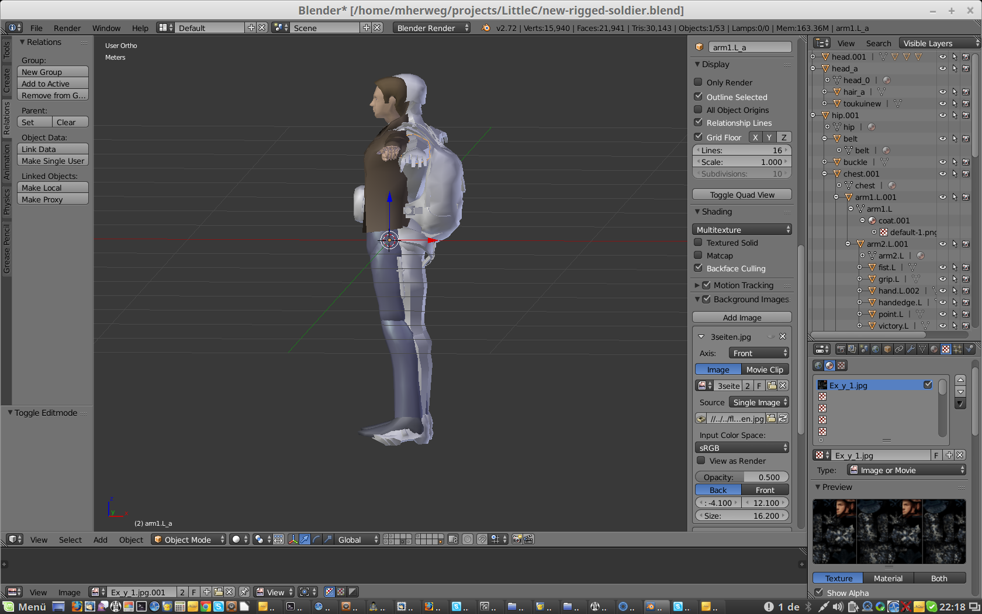
Task: Enable the Only Render checkbox
Action: tap(698, 82)
